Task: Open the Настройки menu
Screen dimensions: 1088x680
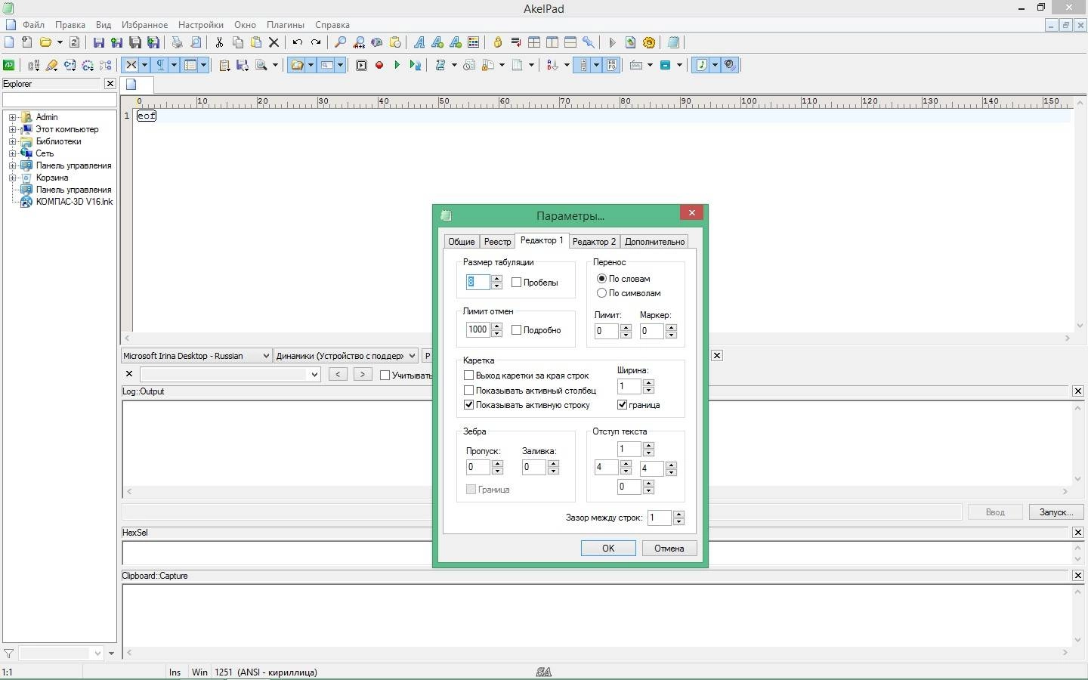Action: [200, 25]
